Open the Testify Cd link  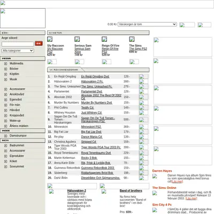87,108
